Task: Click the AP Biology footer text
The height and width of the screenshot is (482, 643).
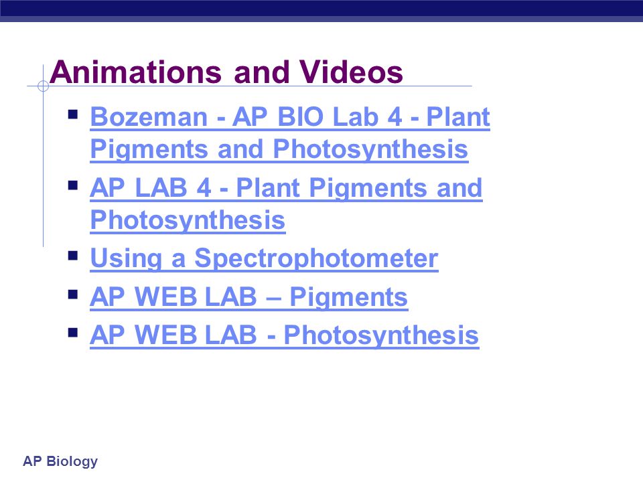Action: 60,461
